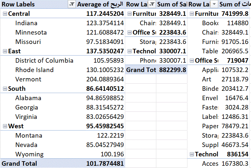
Task: Select the Binders value 203412.7
Action: [235, 89]
